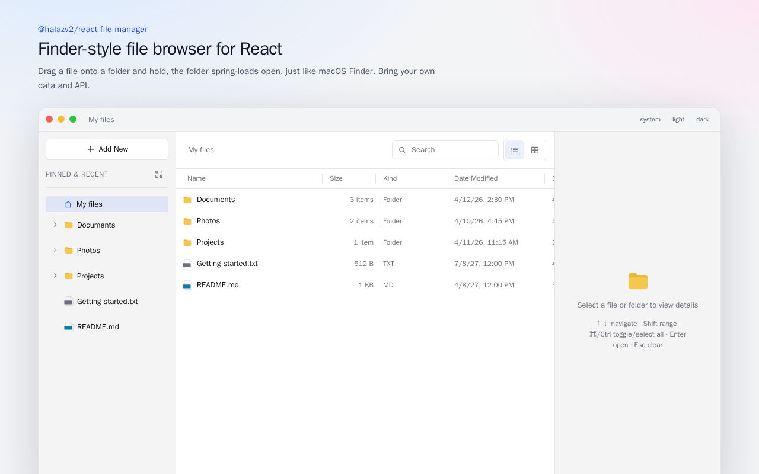This screenshot has height=474, width=759.
Task: Sort the list by the Kind column
Action: pyautogui.click(x=390, y=178)
